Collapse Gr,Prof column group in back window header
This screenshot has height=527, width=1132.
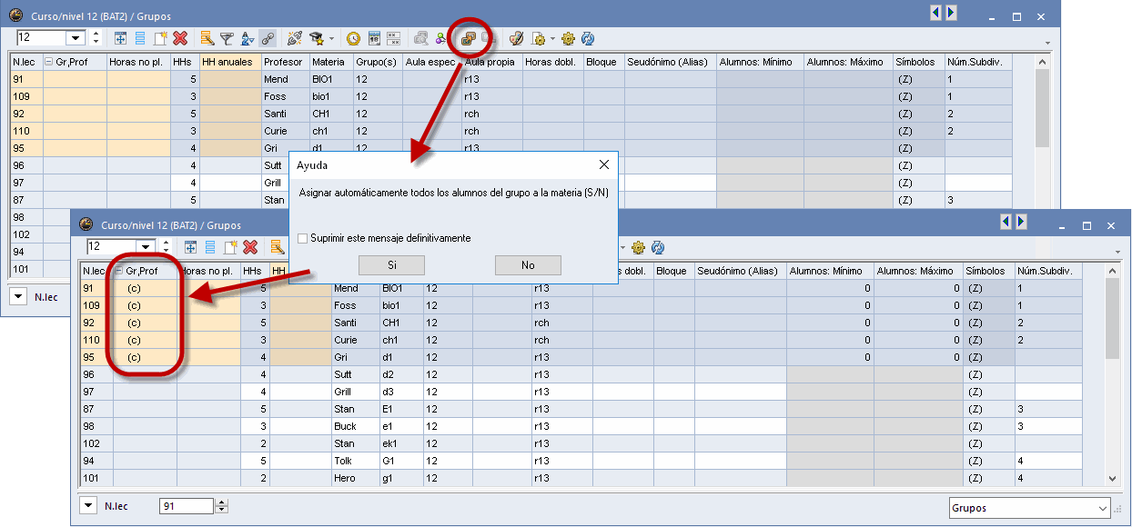pyautogui.click(x=49, y=62)
